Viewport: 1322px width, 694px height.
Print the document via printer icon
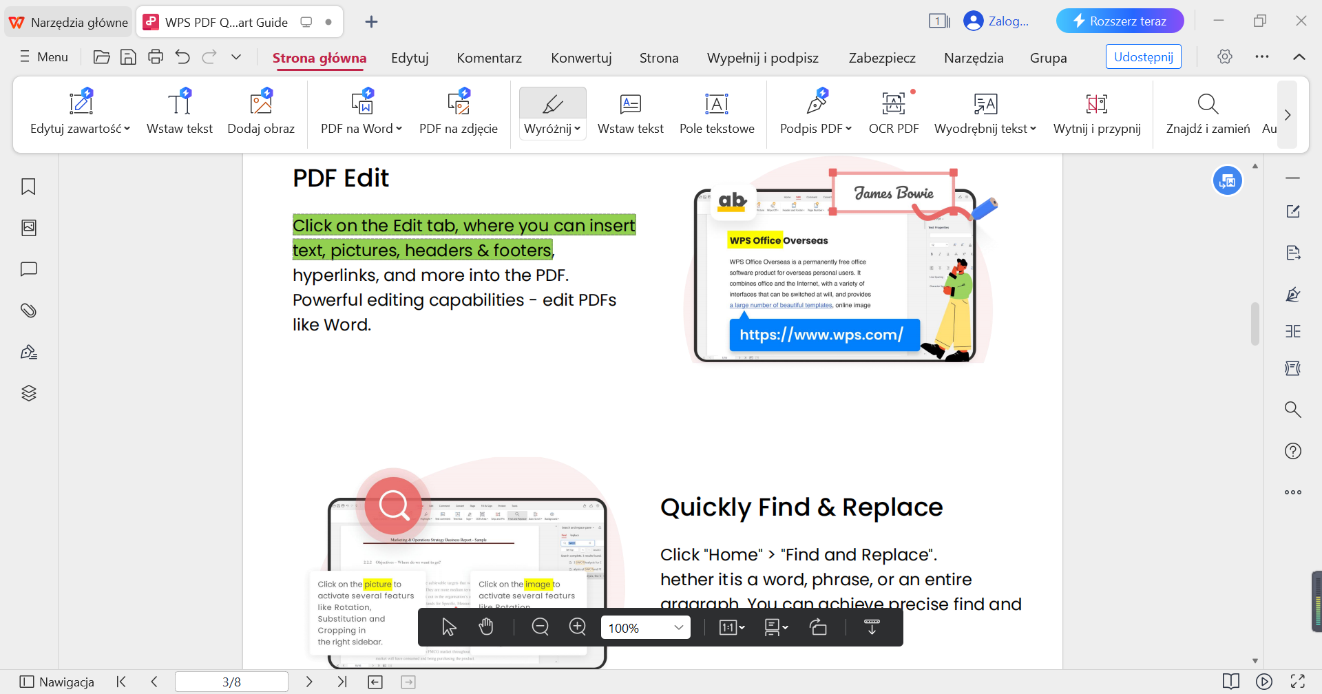pos(156,57)
